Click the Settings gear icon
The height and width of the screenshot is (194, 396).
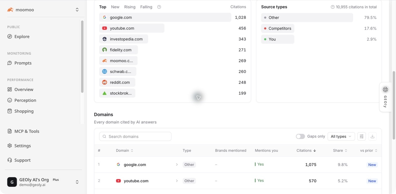[10, 146]
